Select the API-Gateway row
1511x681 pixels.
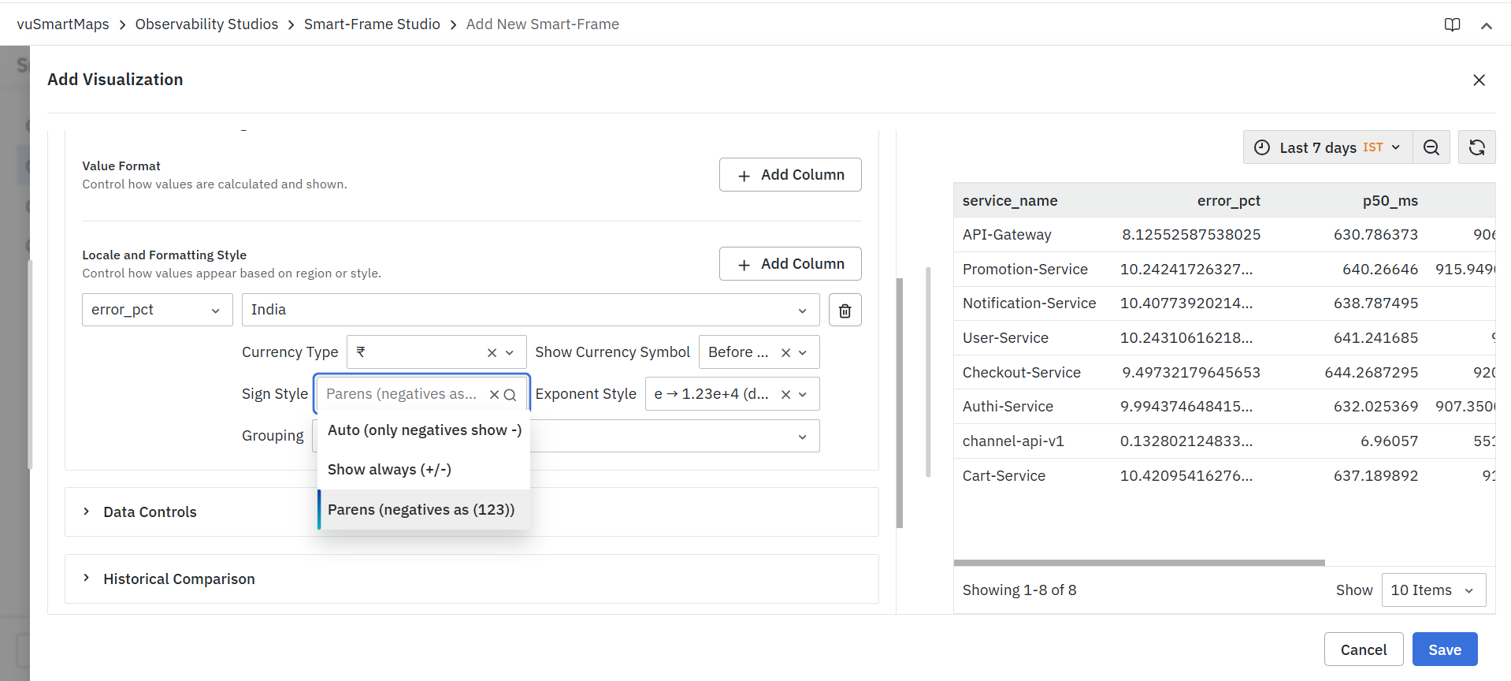click(1224, 235)
